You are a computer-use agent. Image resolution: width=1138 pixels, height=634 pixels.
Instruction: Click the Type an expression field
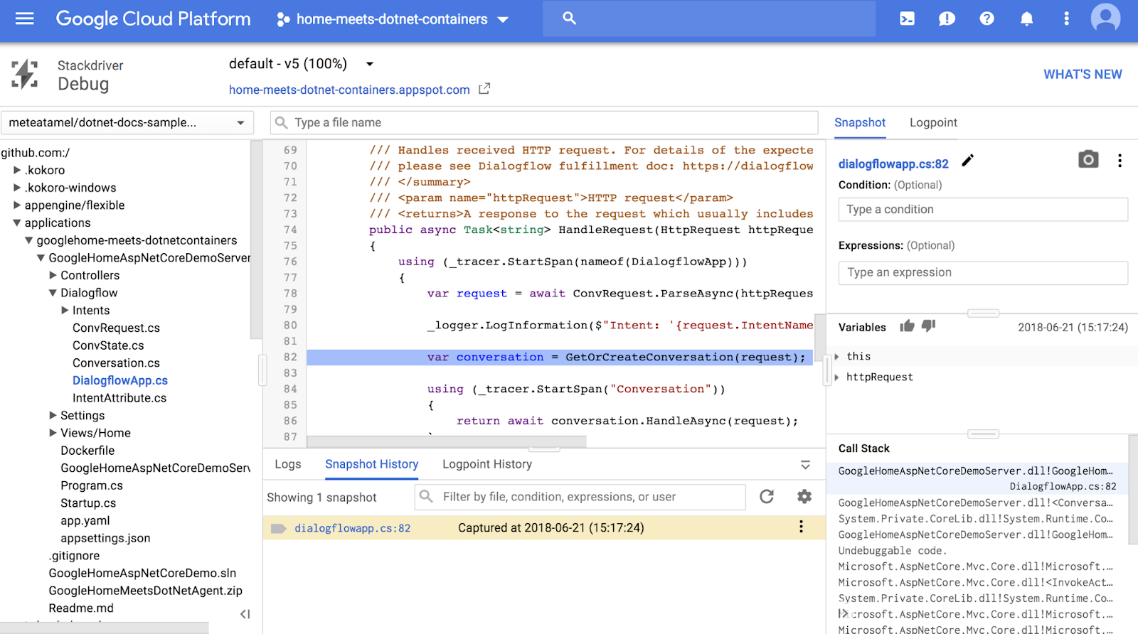point(983,272)
